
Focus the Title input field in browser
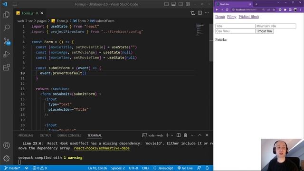236,26
